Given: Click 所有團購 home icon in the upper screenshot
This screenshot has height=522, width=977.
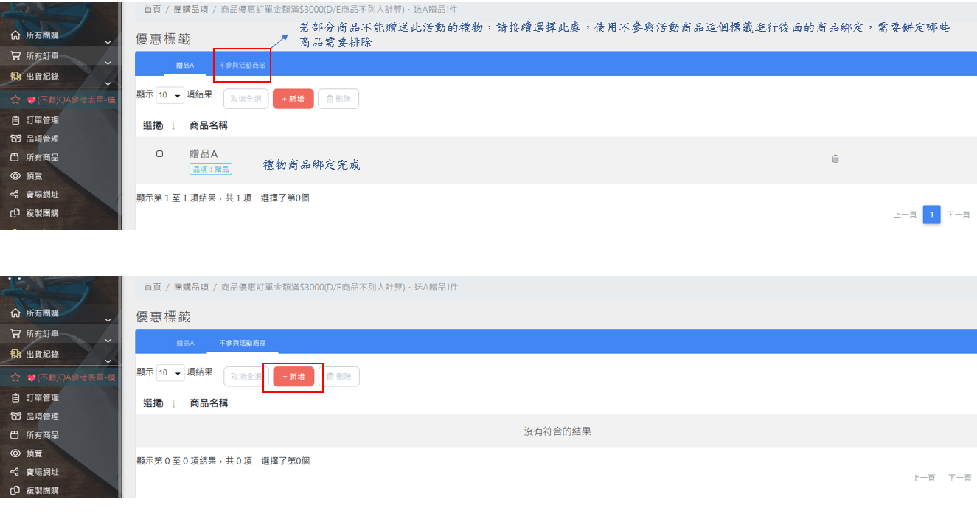Looking at the screenshot, I should pos(15,35).
